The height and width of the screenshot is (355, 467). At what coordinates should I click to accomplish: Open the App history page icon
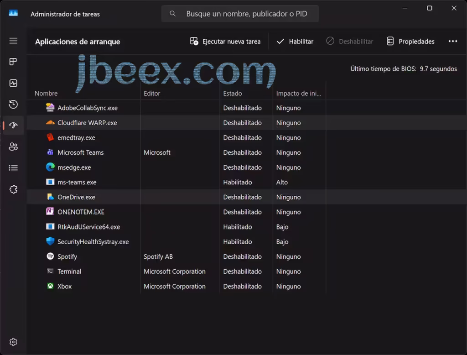click(13, 104)
